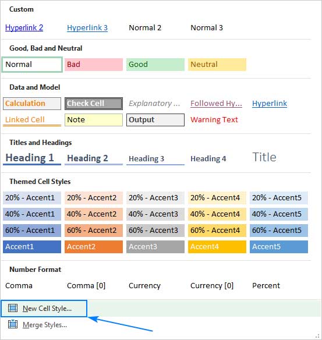The height and width of the screenshot is (340, 322).
Task: Apply the Check Cell style
Action: click(x=94, y=104)
